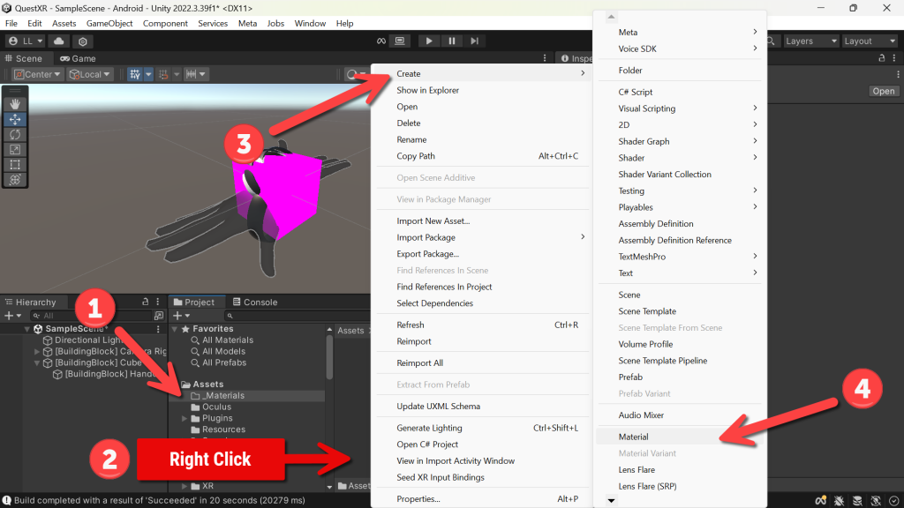Open the Local handle rotation dropdown

point(89,74)
